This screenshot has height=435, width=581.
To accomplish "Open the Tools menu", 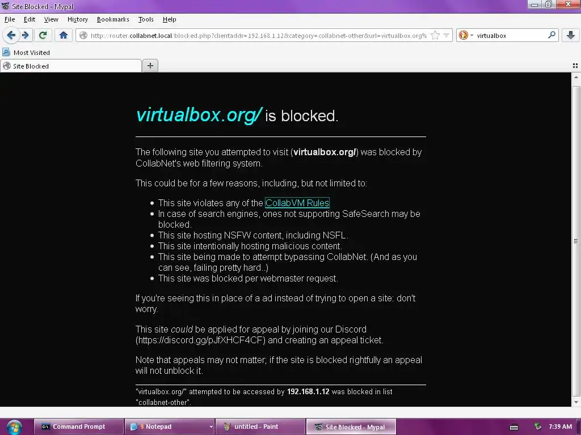I will point(146,19).
